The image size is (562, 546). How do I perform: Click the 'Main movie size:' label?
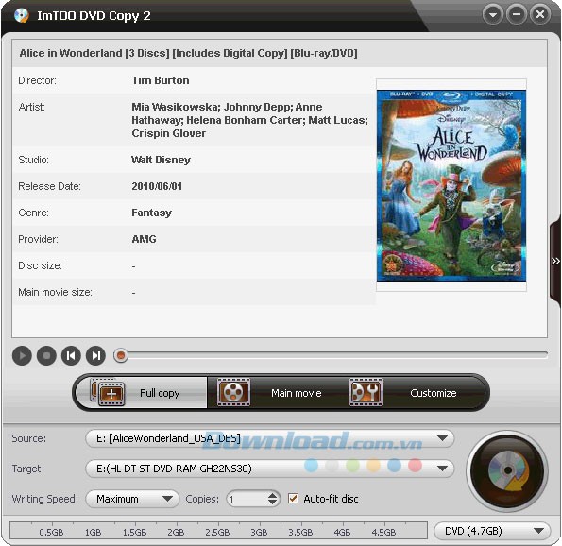coord(55,292)
